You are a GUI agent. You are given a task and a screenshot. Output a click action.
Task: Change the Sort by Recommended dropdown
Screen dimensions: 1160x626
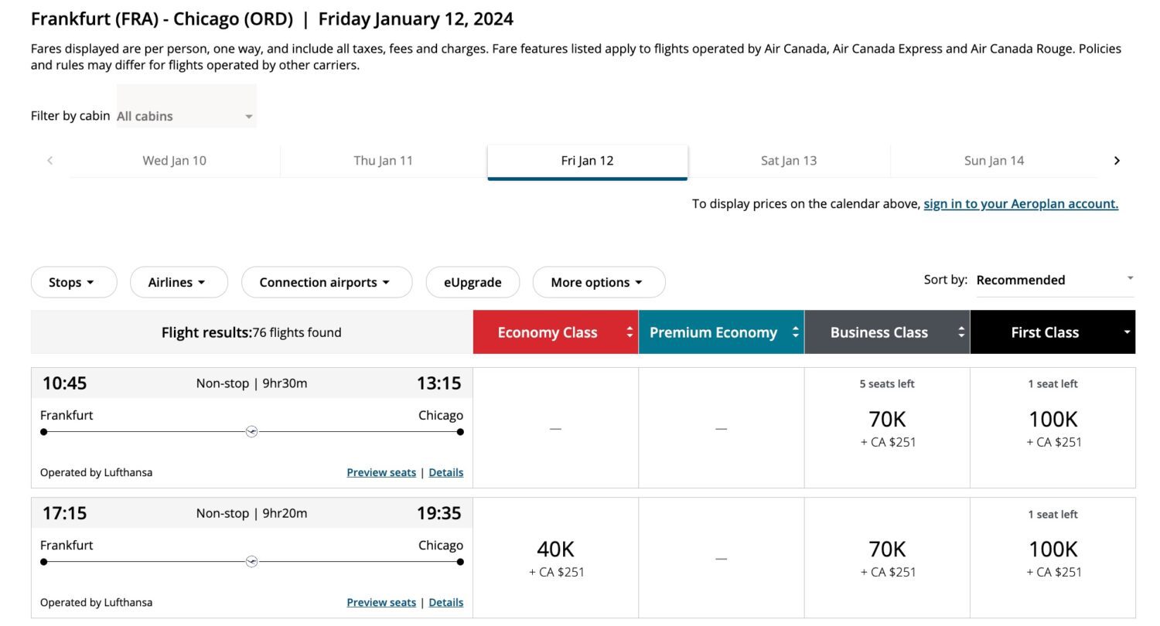pyautogui.click(x=1054, y=280)
